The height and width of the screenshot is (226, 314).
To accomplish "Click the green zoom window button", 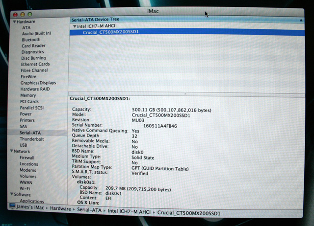I will pos(30,14).
